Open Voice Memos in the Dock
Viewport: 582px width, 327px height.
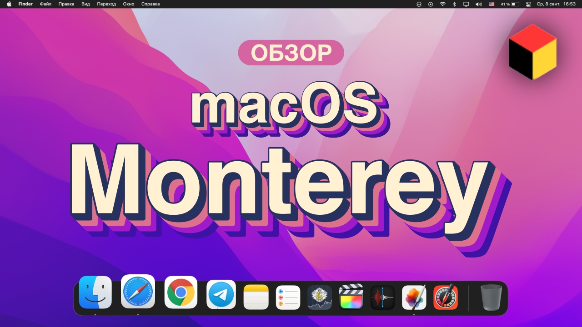[382, 297]
